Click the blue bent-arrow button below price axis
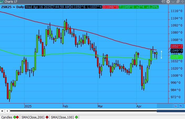185x119 pixels. 181,106
